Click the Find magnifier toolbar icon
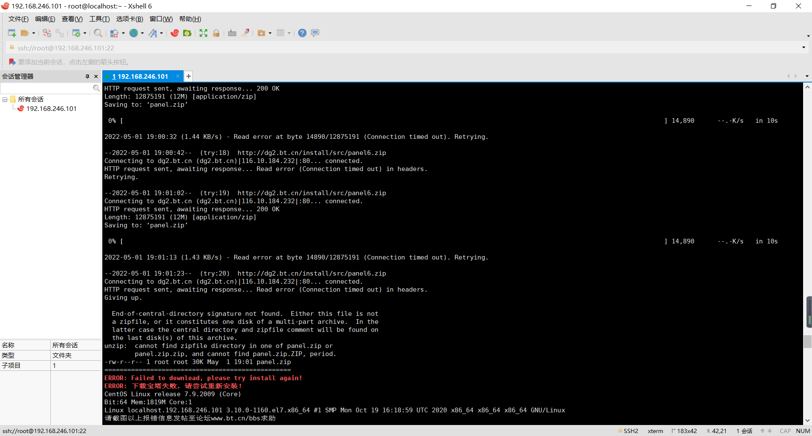The image size is (812, 436). 98,33
